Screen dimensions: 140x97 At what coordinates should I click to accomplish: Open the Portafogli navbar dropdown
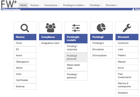point(96,5)
